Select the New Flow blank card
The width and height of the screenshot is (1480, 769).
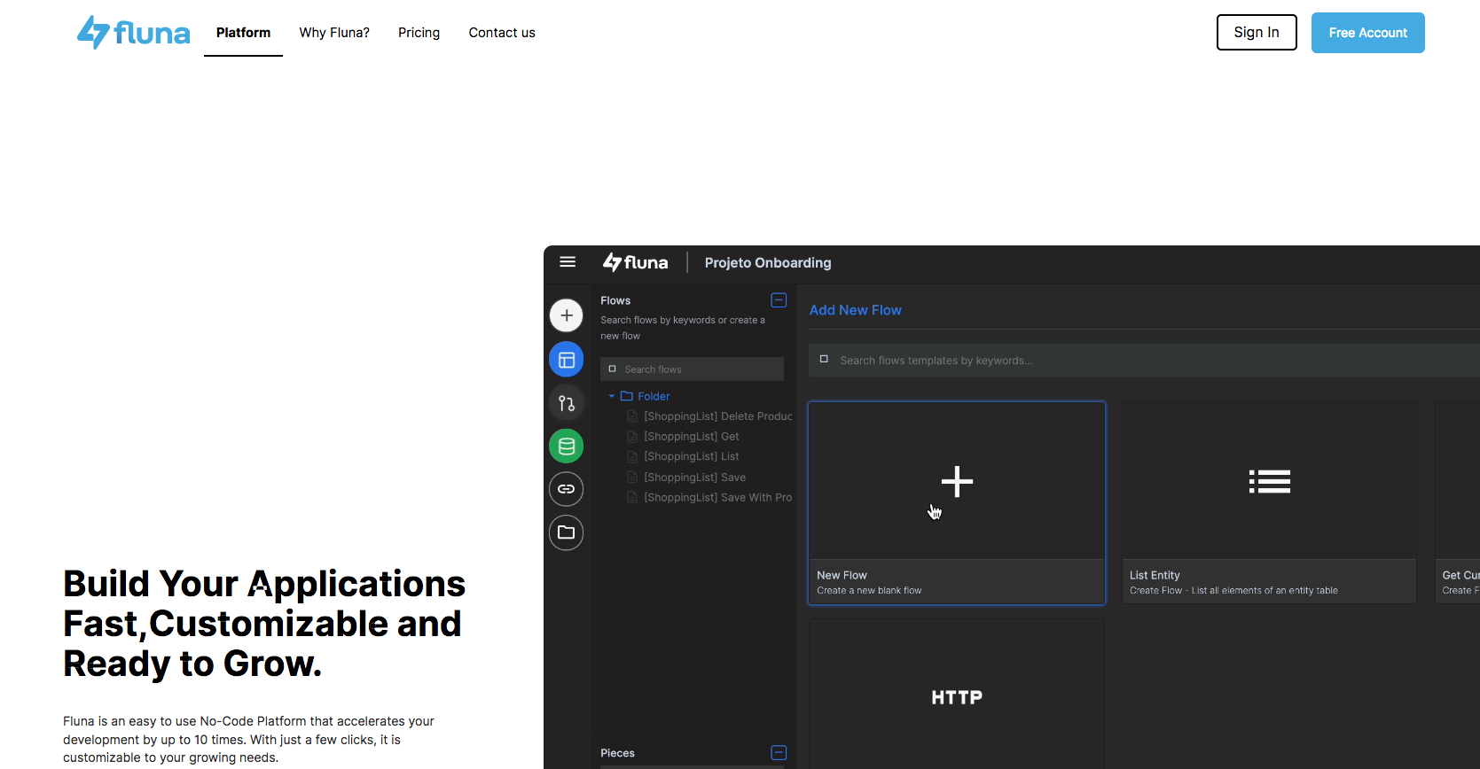click(956, 502)
